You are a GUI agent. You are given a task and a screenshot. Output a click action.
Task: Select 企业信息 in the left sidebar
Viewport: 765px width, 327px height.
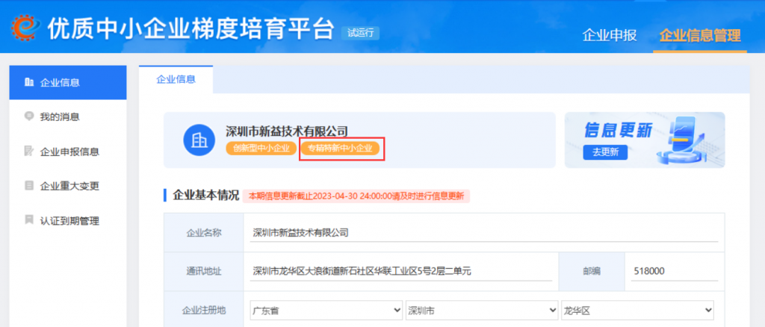(x=68, y=82)
